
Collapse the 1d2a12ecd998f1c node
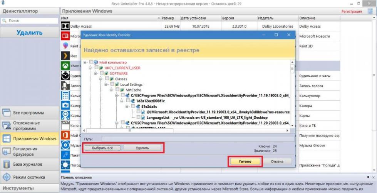point(122,101)
